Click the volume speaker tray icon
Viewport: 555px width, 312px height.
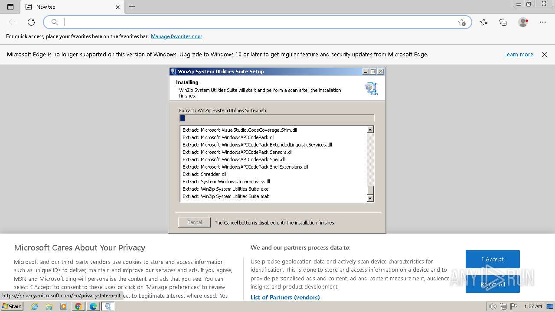point(493,306)
